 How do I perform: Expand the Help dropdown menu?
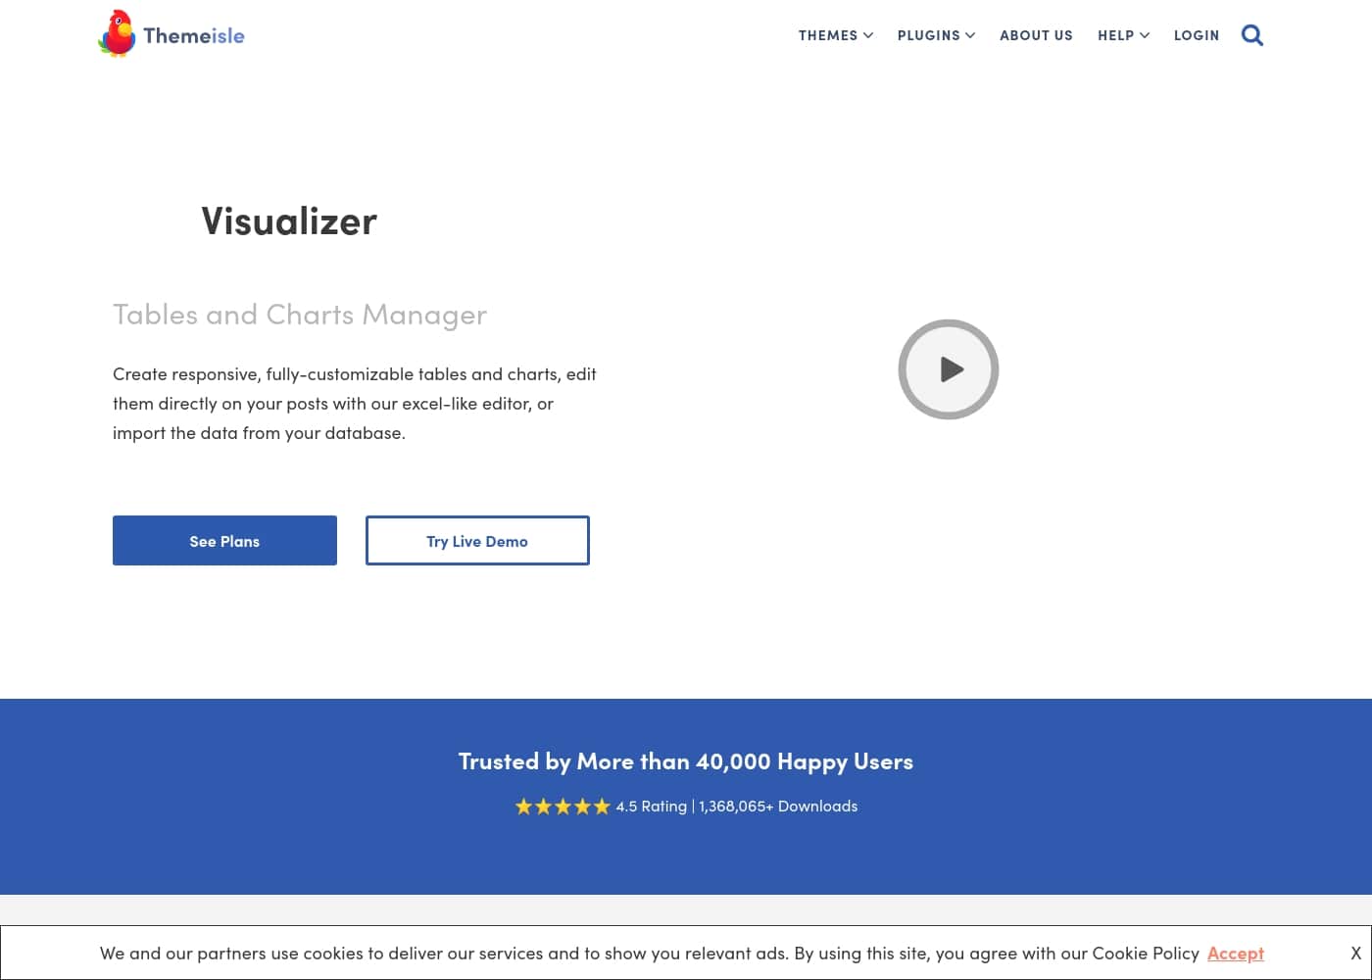click(1123, 35)
